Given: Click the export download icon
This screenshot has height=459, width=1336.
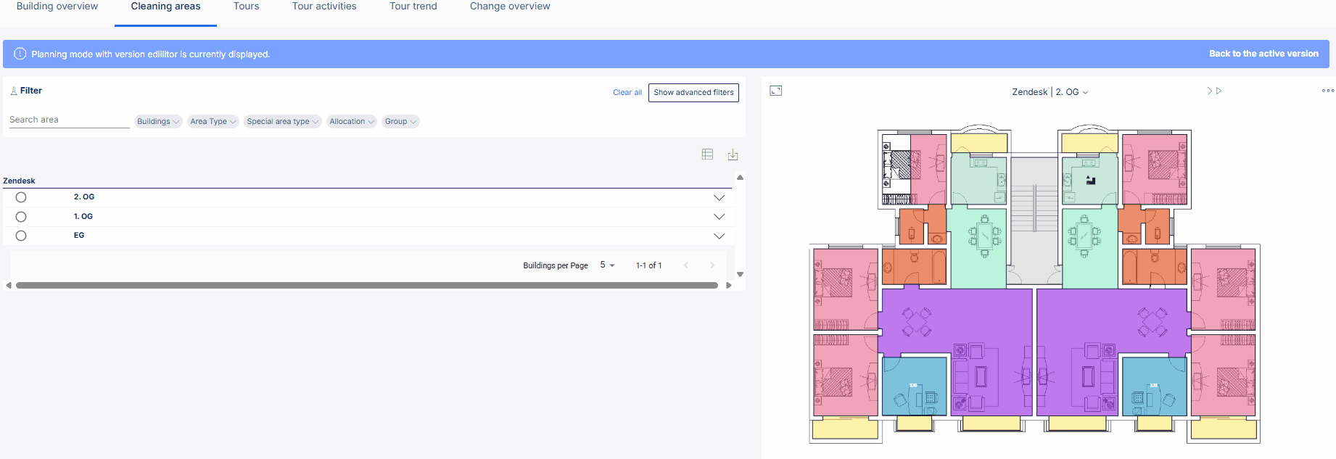Looking at the screenshot, I should coord(733,154).
